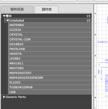Select the FM25L04B part
Screen dimensions: 108x109
[x=50, y=49]
